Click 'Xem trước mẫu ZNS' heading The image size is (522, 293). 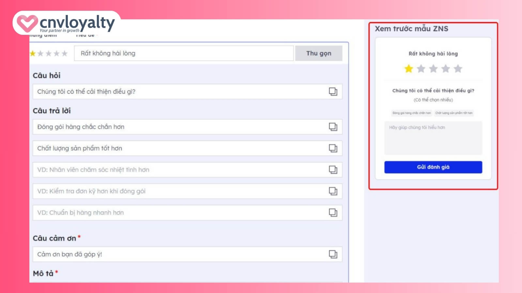pyautogui.click(x=411, y=29)
